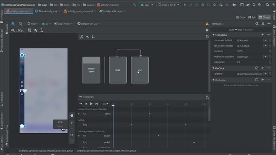Play the transition animation

click(x=91, y=104)
